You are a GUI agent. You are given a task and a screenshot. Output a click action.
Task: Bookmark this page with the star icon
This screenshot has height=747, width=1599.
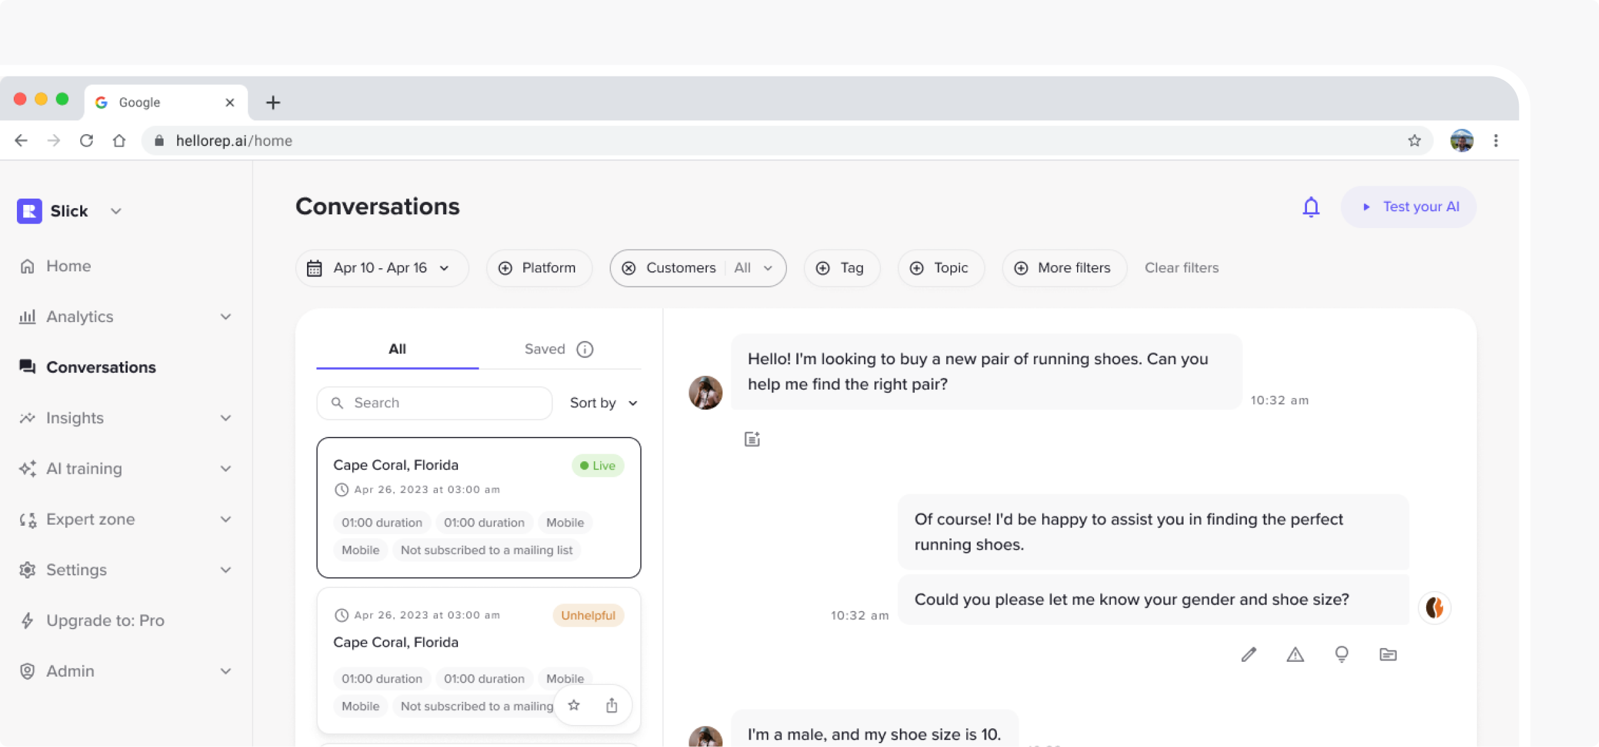(x=1414, y=140)
